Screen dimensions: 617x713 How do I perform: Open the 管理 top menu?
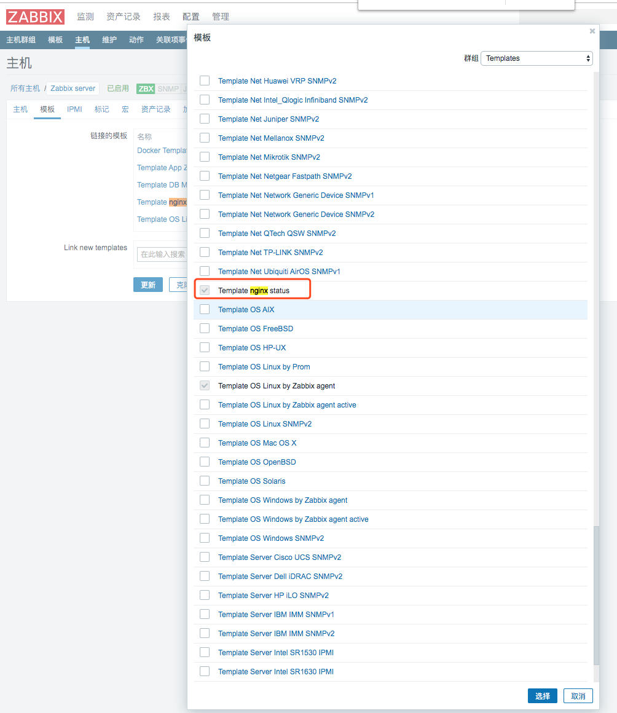221,17
